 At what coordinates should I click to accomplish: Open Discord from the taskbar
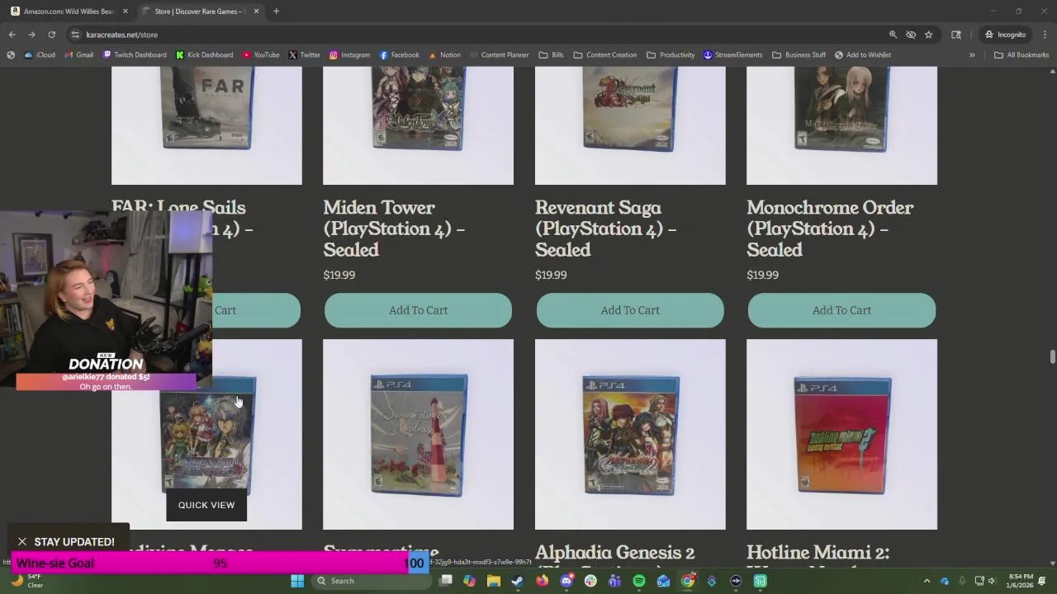pyautogui.click(x=566, y=581)
